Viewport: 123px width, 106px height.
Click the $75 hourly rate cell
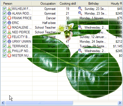[115, 18]
